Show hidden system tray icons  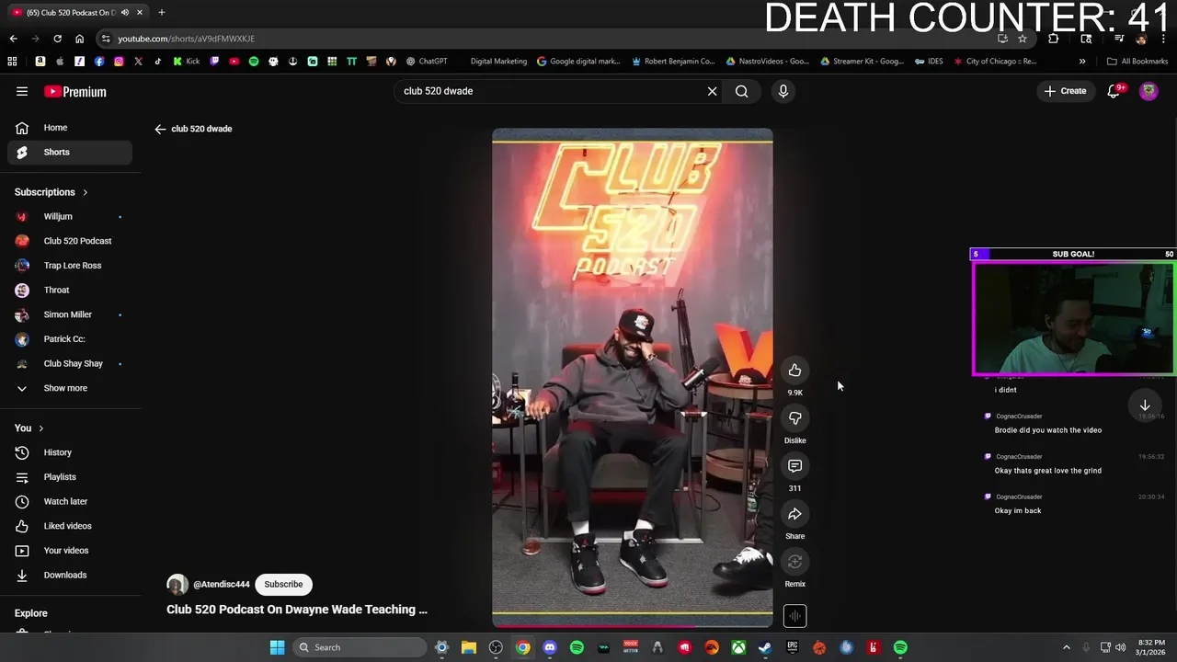[1067, 647]
